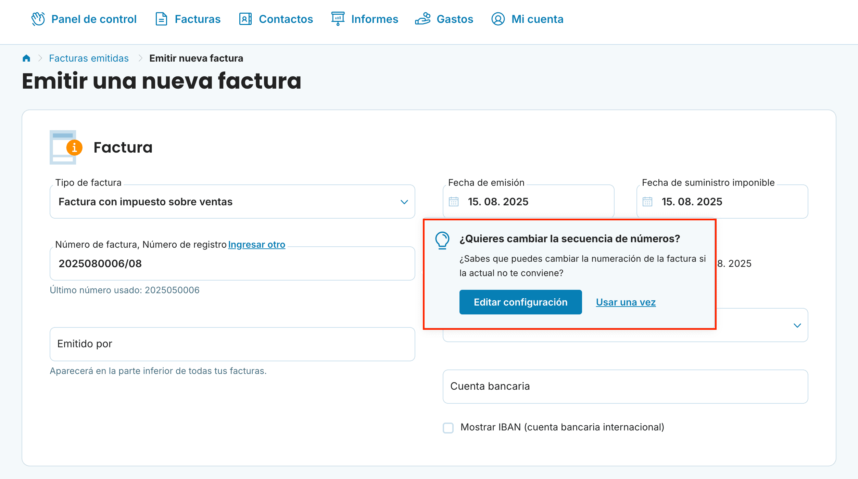This screenshot has height=479, width=858.
Task: Click the Gastos hand with coin icon
Action: coord(423,19)
